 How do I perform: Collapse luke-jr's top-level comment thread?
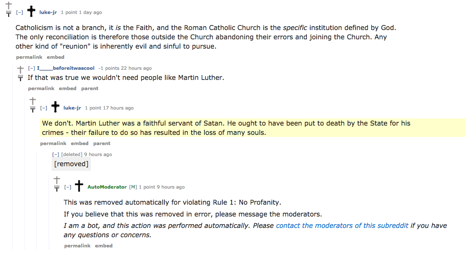[x=19, y=12]
